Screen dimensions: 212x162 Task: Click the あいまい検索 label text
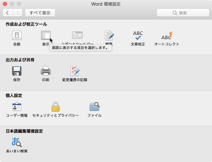(17, 151)
